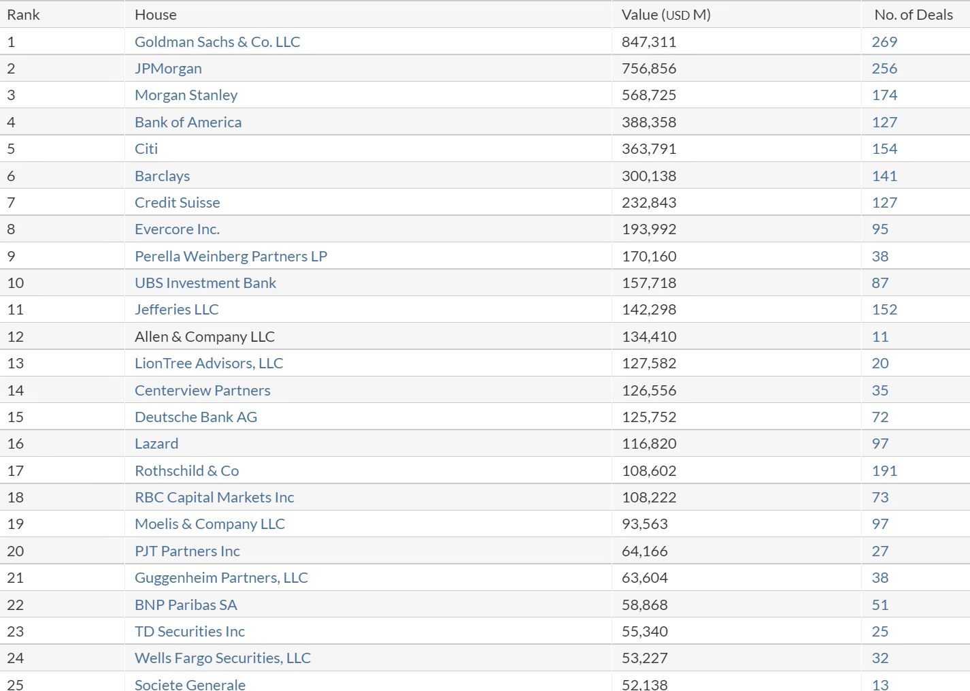The height and width of the screenshot is (691, 970).
Task: Click the LionTree Advisors, LLC link
Action: 208,363
